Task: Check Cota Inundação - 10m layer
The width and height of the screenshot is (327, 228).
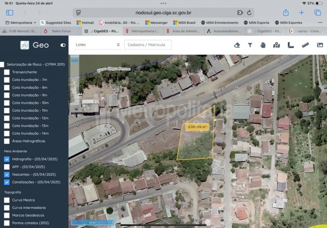Action: (7, 103)
